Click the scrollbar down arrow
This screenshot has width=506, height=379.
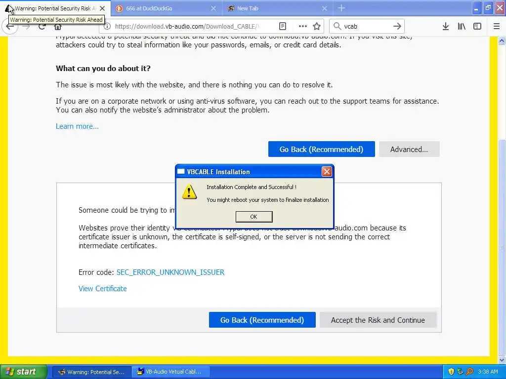(502, 360)
